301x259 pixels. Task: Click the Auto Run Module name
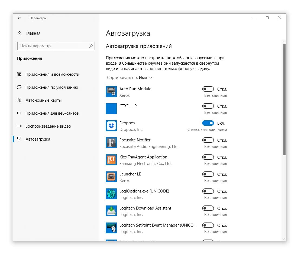135,89
